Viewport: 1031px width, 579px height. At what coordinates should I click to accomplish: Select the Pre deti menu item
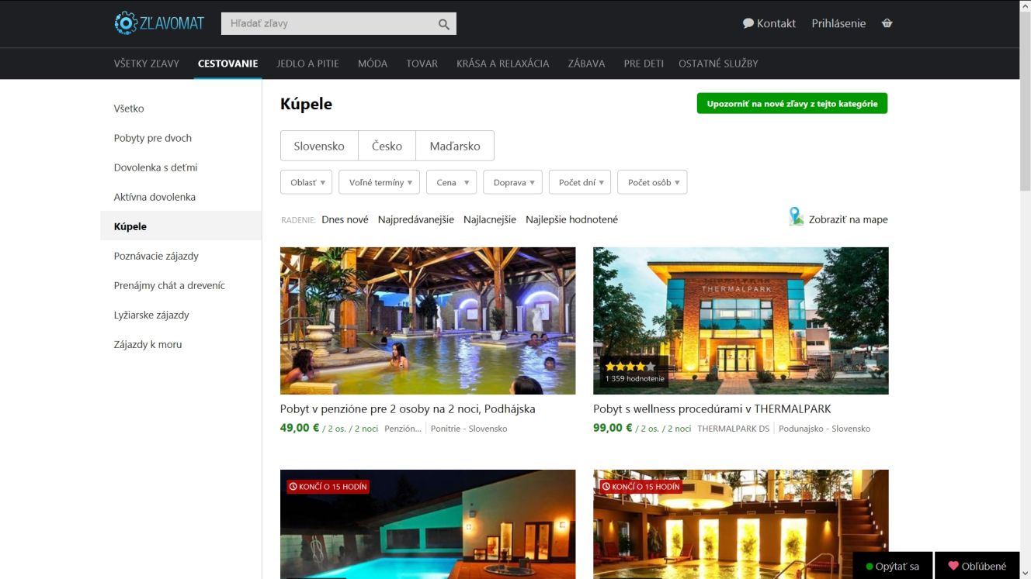[644, 64]
